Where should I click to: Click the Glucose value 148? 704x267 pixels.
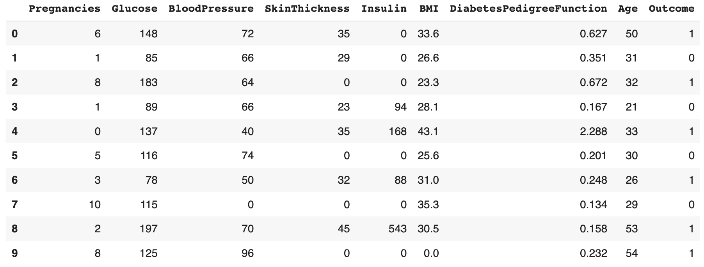(x=149, y=34)
